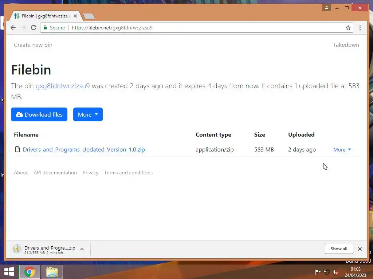Open the Chrome three-dot menu
Viewport: 373px width, 279px height.
[x=360, y=28]
